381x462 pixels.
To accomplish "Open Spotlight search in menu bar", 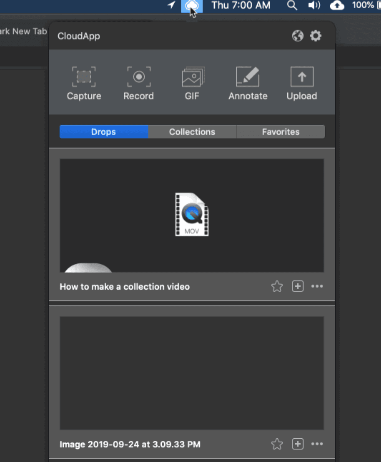I will tap(292, 5).
